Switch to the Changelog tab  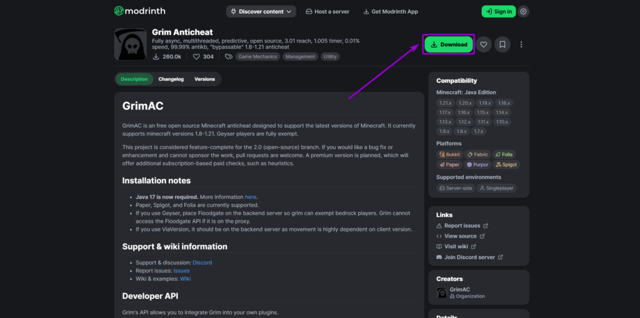click(x=171, y=79)
